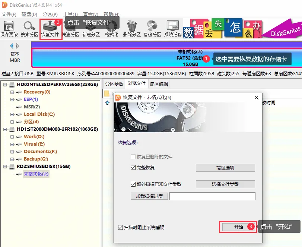The width and height of the screenshot is (302, 247).
Task: Click the RD2 SMIUSBDISK disk icon
Action: pos(12,166)
